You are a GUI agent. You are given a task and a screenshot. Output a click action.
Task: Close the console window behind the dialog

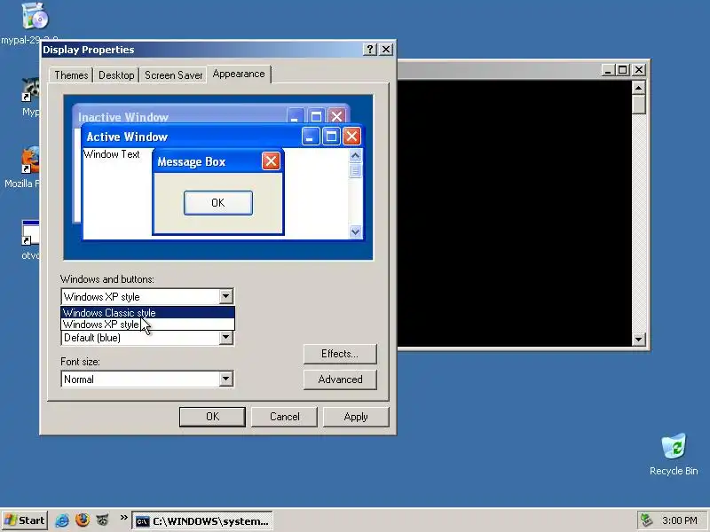coord(639,70)
